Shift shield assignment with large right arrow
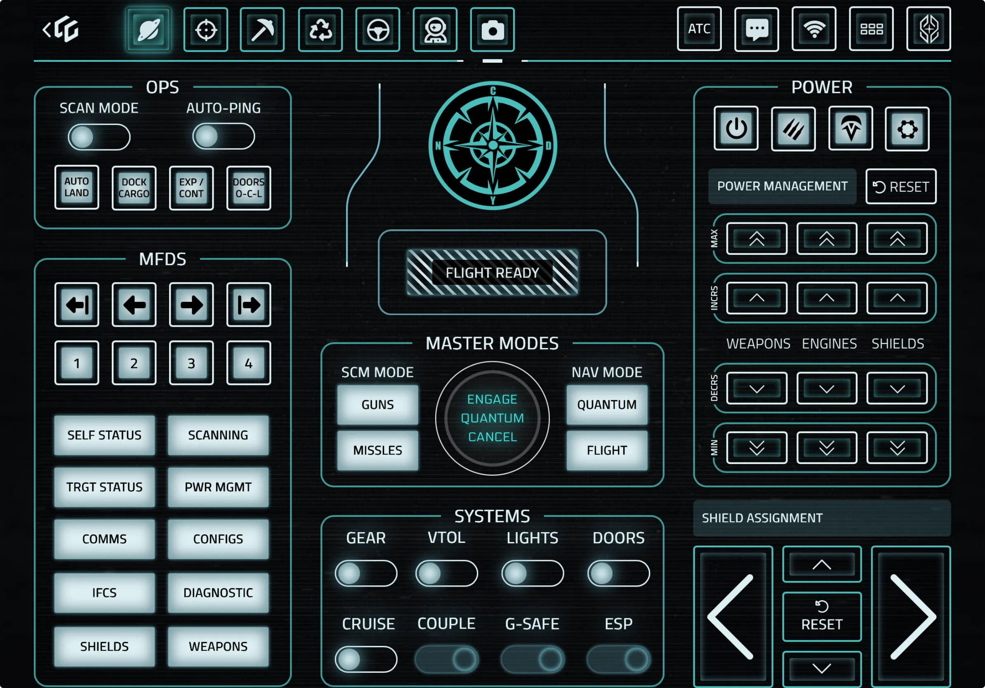The height and width of the screenshot is (688, 985). [x=911, y=616]
